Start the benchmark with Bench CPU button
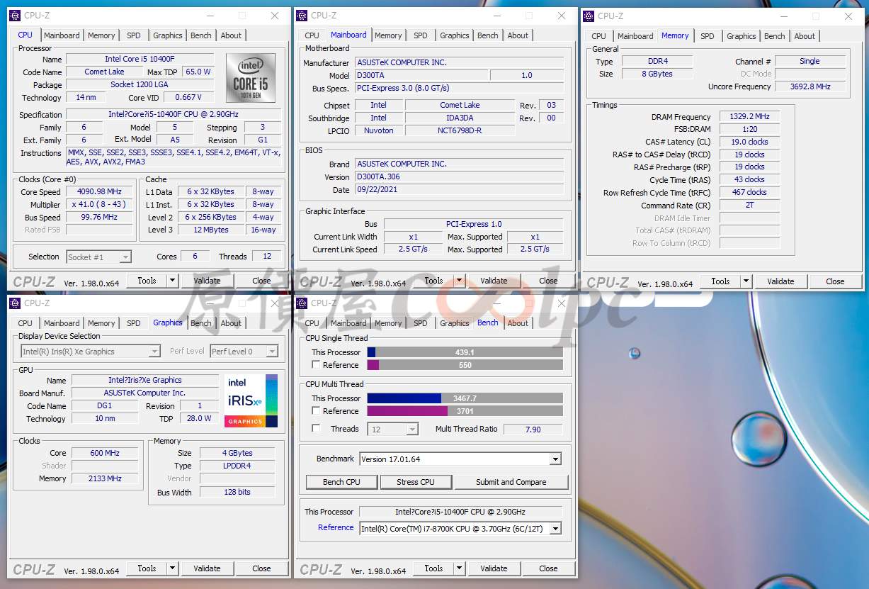Image resolution: width=869 pixels, height=589 pixels. click(342, 482)
